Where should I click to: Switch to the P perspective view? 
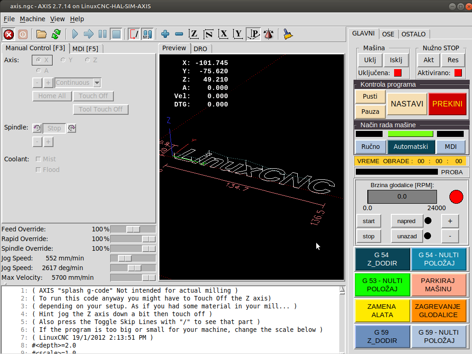tap(253, 34)
